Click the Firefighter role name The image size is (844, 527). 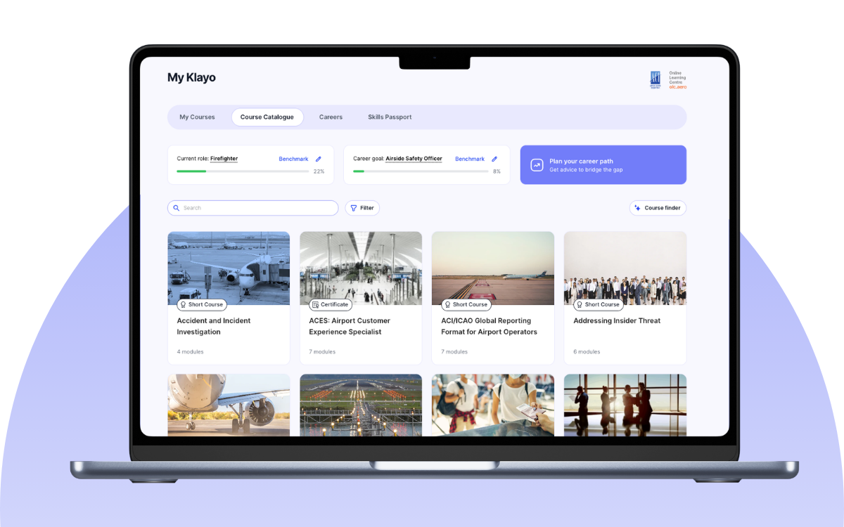[x=224, y=159]
